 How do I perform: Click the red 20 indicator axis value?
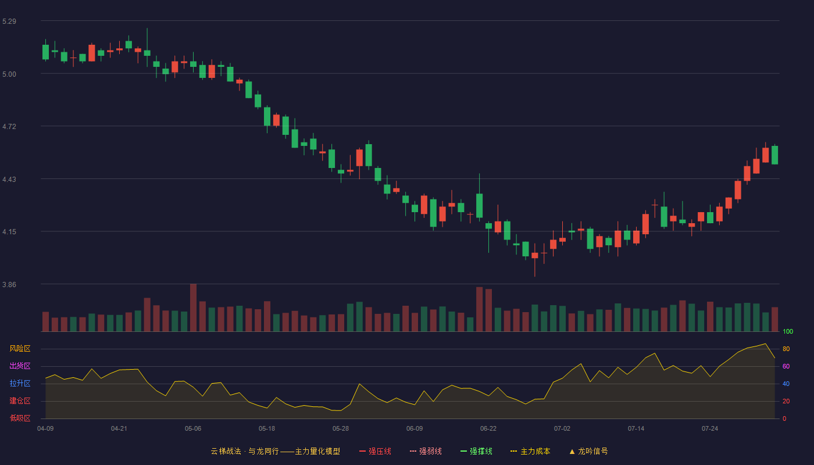point(786,401)
